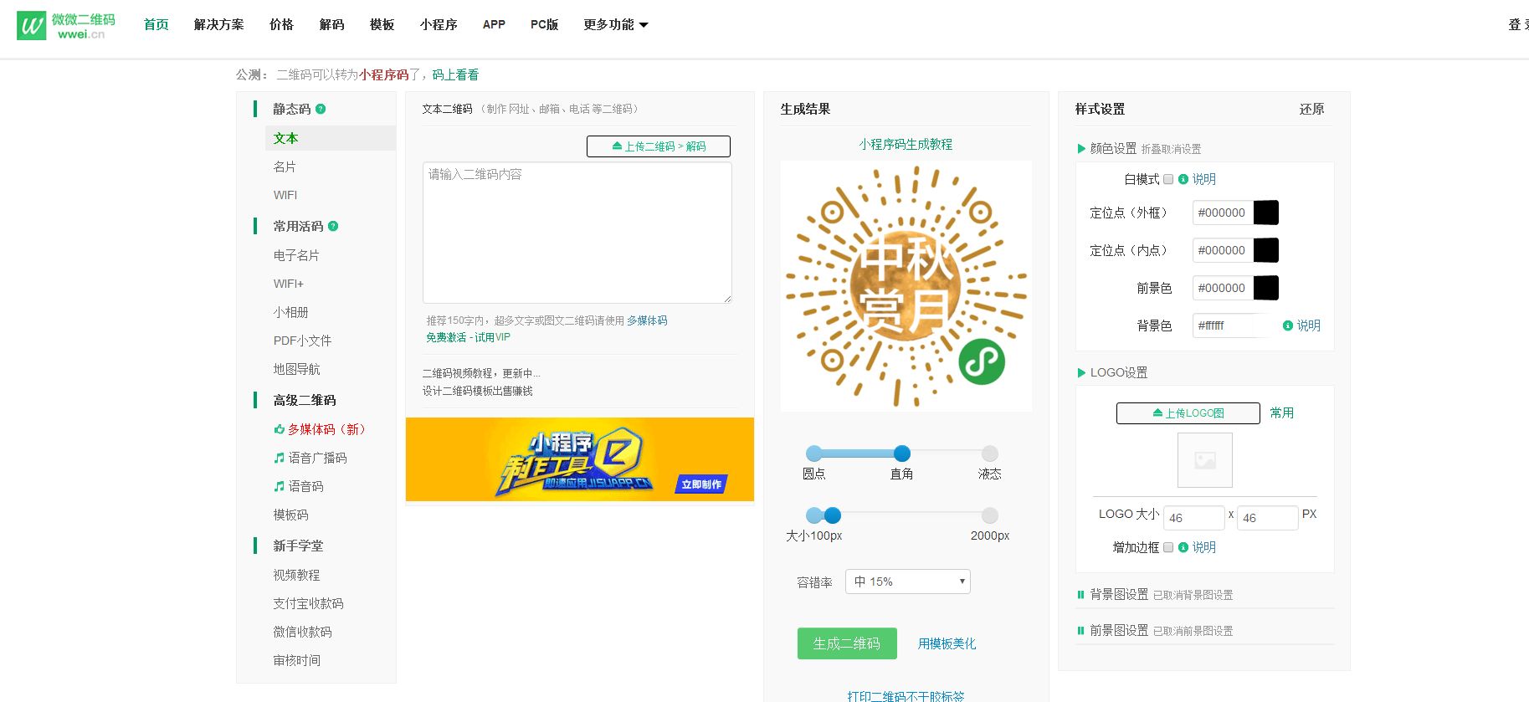Open the 模板 nav item
The width and height of the screenshot is (1529, 702).
[382, 24]
